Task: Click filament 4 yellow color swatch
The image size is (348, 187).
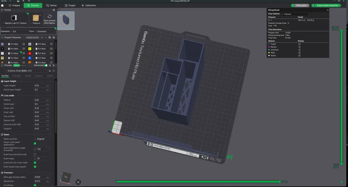Action: point(30,49)
